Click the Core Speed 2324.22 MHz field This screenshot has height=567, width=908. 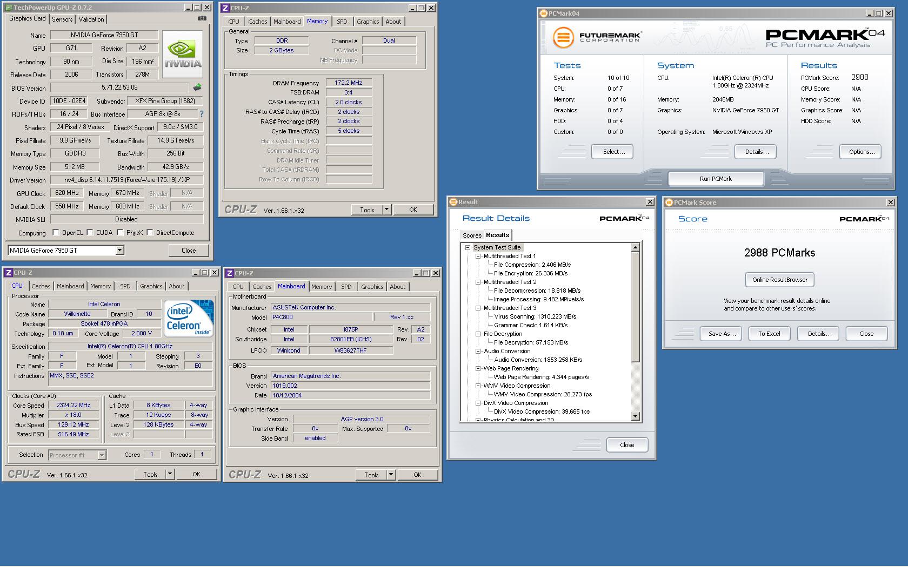click(74, 405)
